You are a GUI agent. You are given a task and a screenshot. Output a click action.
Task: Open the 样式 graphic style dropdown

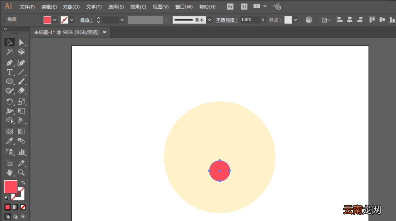click(295, 20)
